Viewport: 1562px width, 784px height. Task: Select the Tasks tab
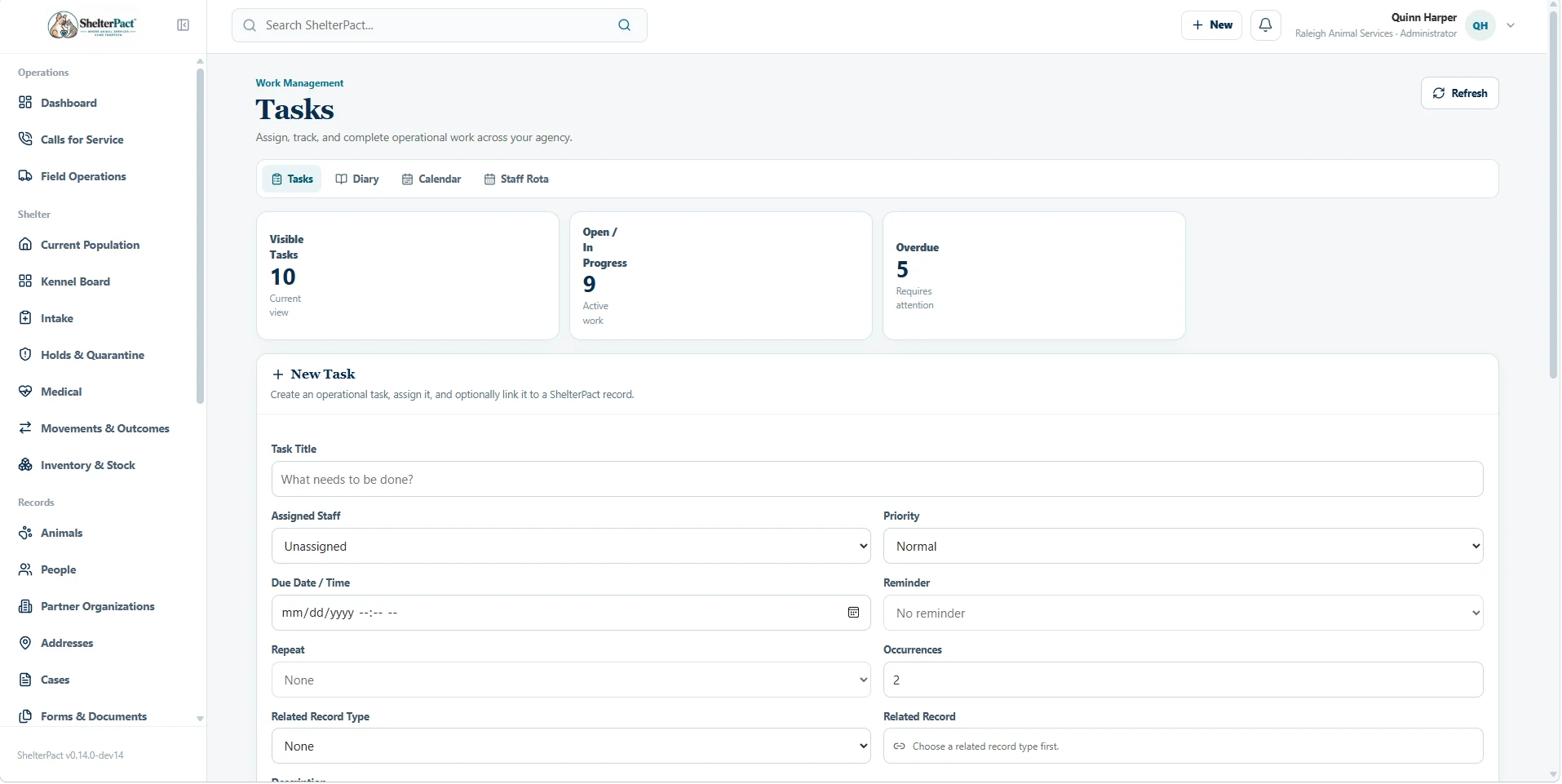(292, 179)
